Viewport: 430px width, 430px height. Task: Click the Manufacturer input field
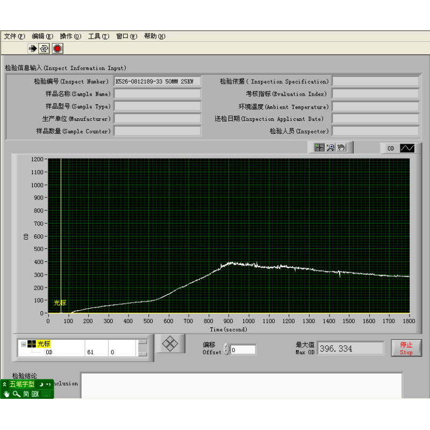click(x=157, y=118)
